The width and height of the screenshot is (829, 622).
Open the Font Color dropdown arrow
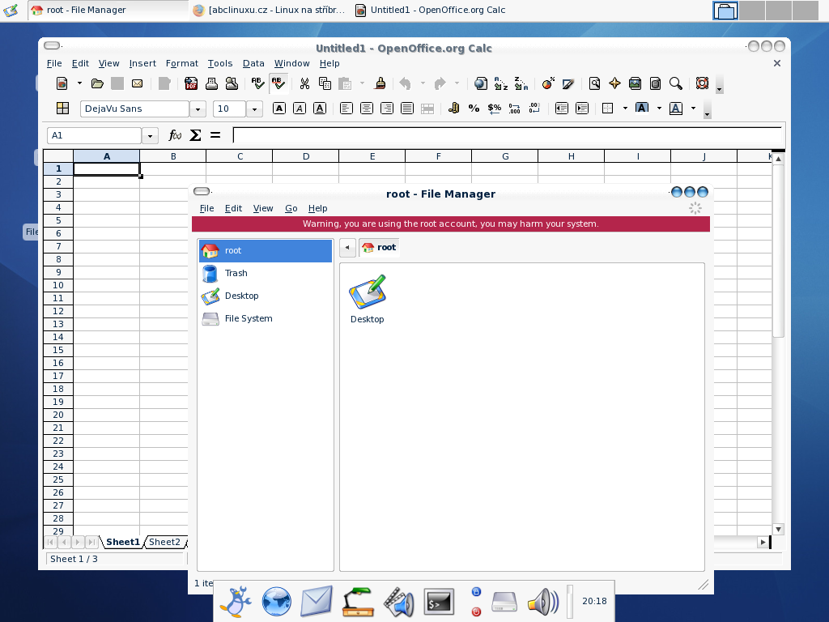click(x=693, y=109)
